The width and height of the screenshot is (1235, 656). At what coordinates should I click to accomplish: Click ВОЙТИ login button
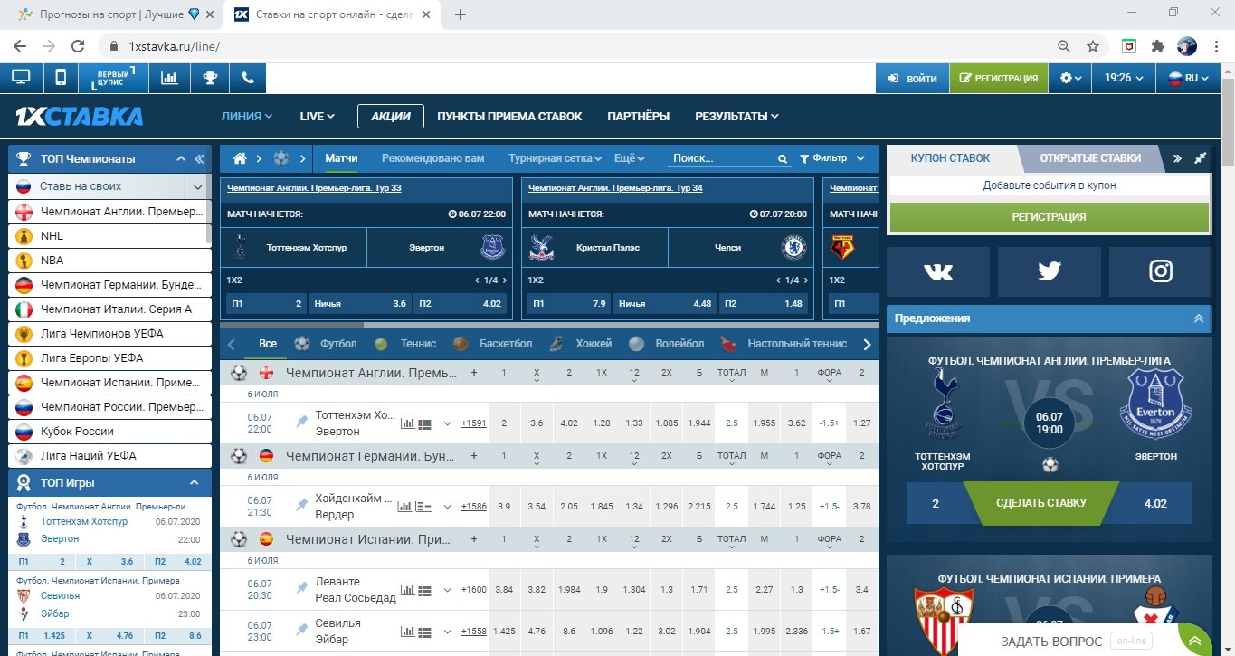point(912,78)
